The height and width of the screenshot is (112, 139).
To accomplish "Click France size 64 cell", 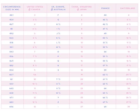I will (105, 88).
